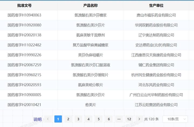
Task: Click the 共 120 条 total count
Action: (151, 119)
